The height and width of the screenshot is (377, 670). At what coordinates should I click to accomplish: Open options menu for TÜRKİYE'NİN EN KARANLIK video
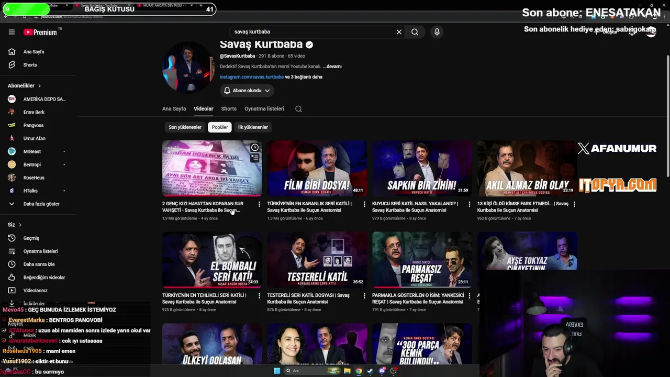[x=364, y=204]
